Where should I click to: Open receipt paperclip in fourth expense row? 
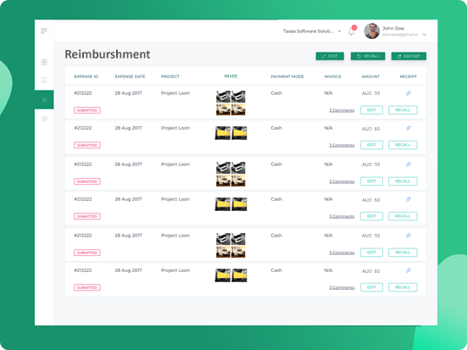tap(409, 199)
